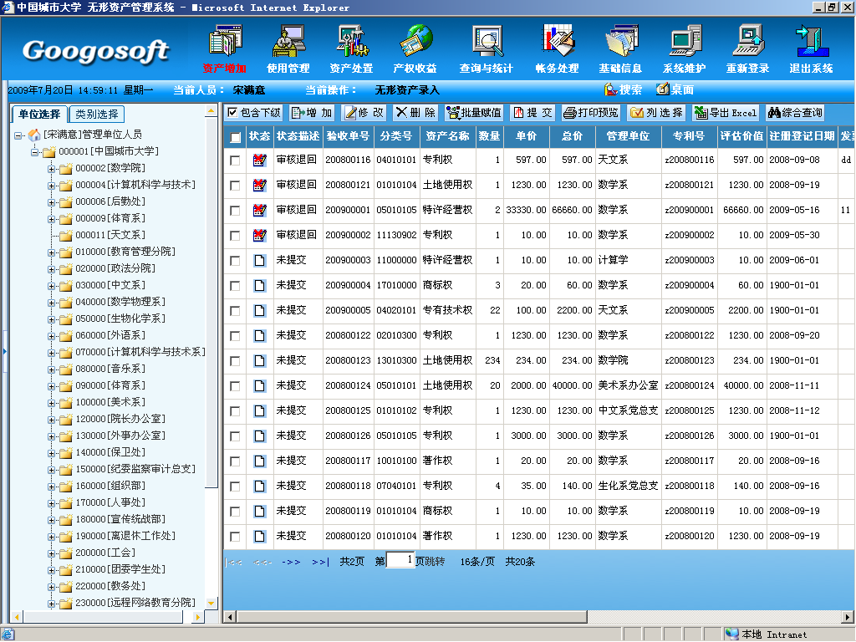Open the 产权收益 globe icon
Viewport: 856px width, 642px height.
click(415, 41)
